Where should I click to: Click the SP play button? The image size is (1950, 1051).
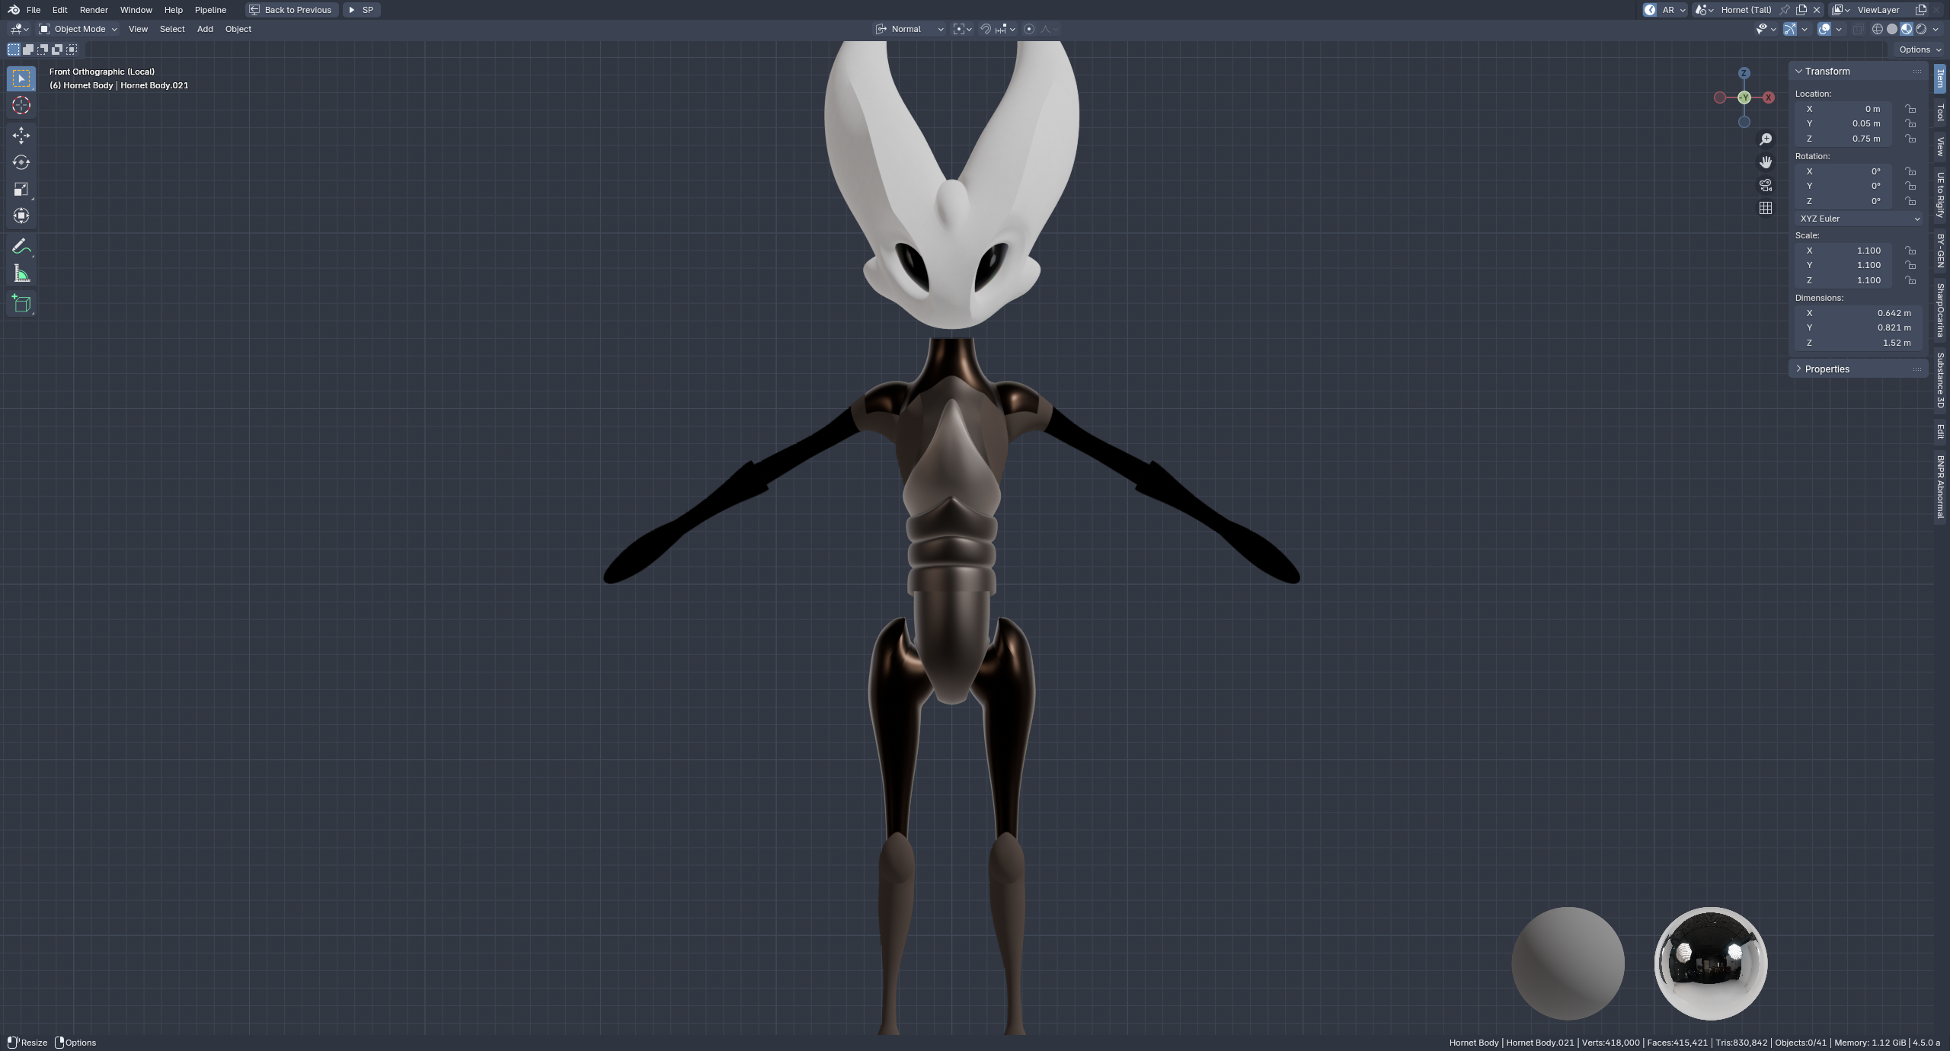pos(361,10)
